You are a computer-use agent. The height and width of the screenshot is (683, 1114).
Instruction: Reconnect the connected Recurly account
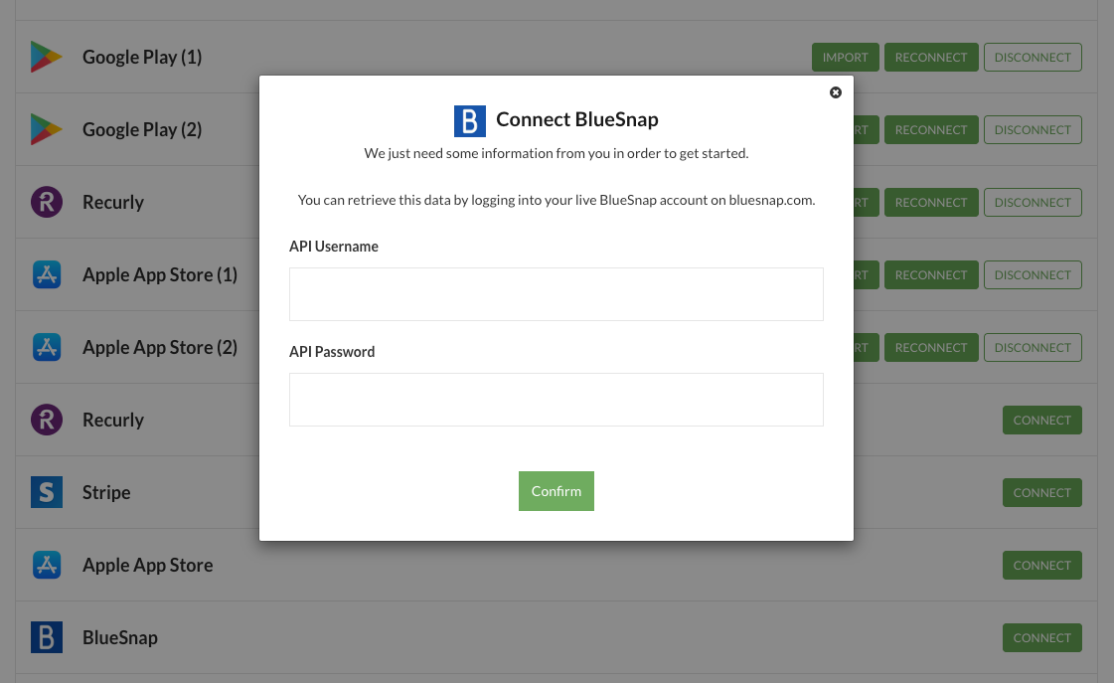pyautogui.click(x=931, y=202)
